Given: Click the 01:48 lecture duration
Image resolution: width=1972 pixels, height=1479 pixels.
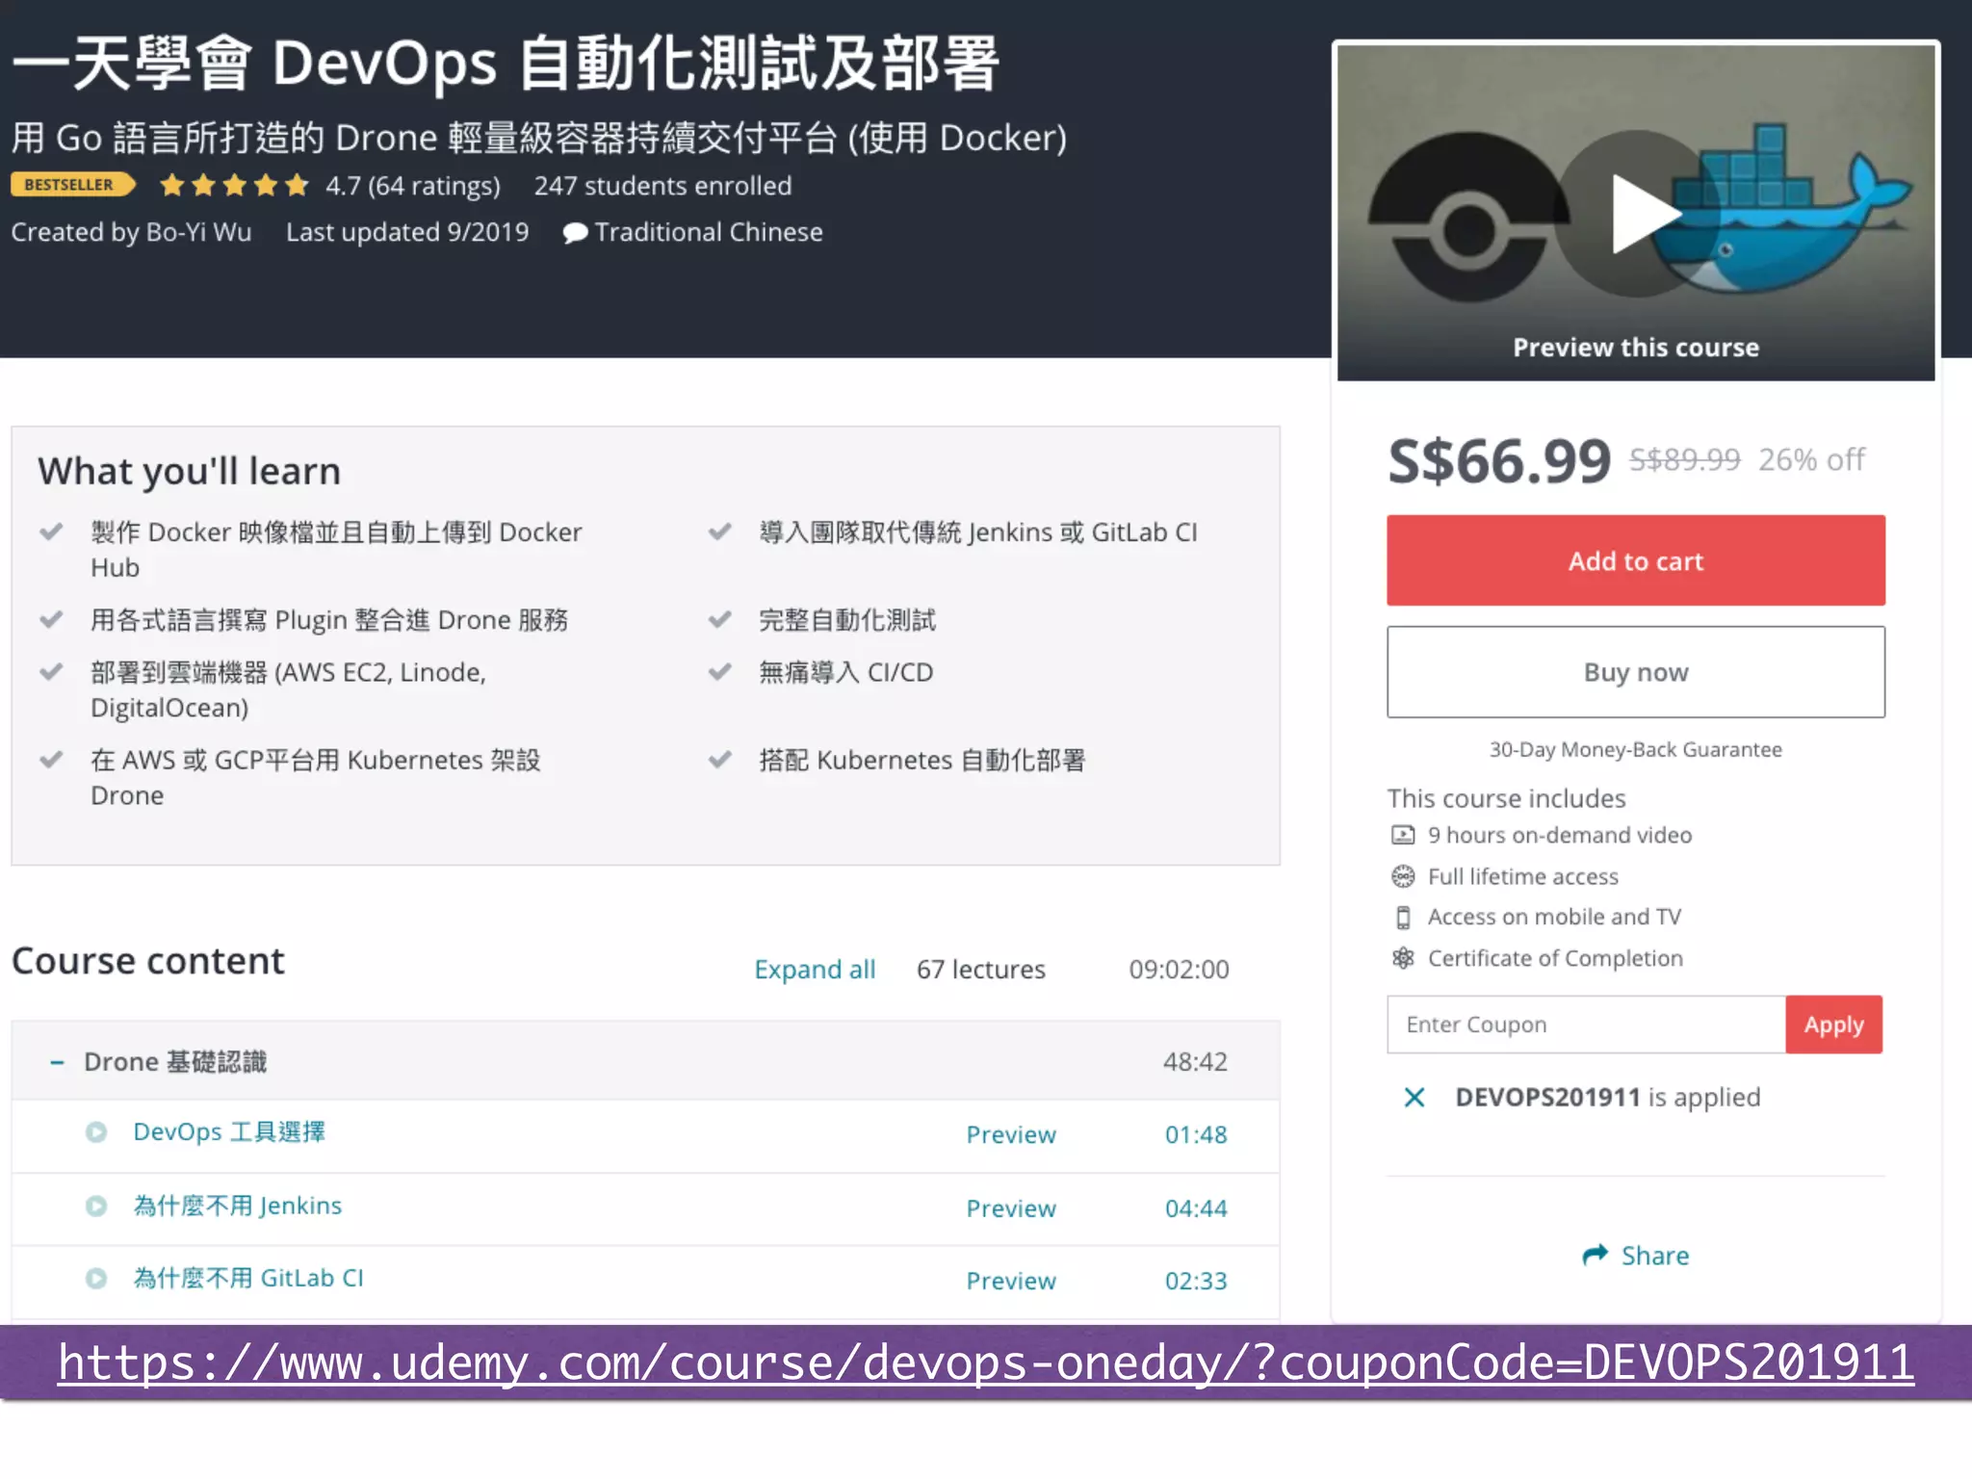Looking at the screenshot, I should point(1196,1135).
